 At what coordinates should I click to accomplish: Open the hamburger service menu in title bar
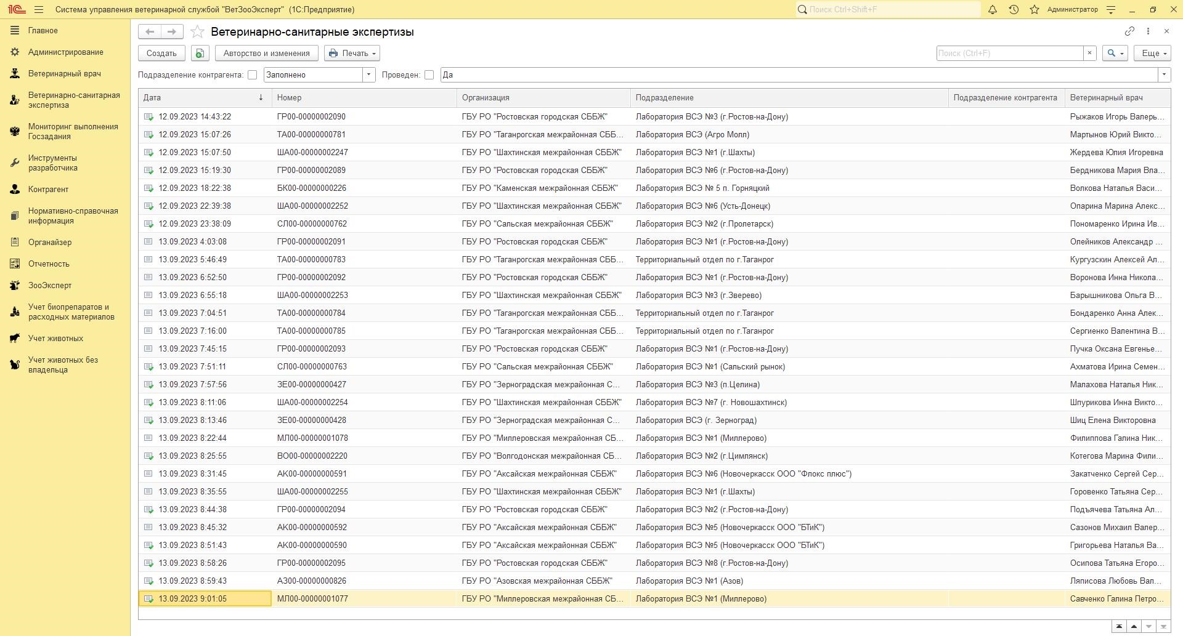[x=39, y=10]
